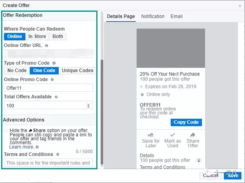245x183 pixels.
Task: Click the Online Promo Code text field
Action: (x=48, y=88)
